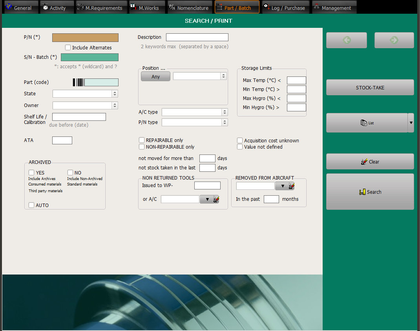Click the Nomenclature P/N icon
The height and width of the screenshot is (331, 420).
coord(172,7)
